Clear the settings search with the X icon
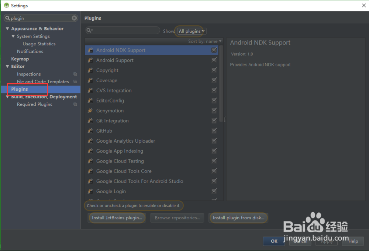Viewport: 369px width, 251px height. point(75,18)
